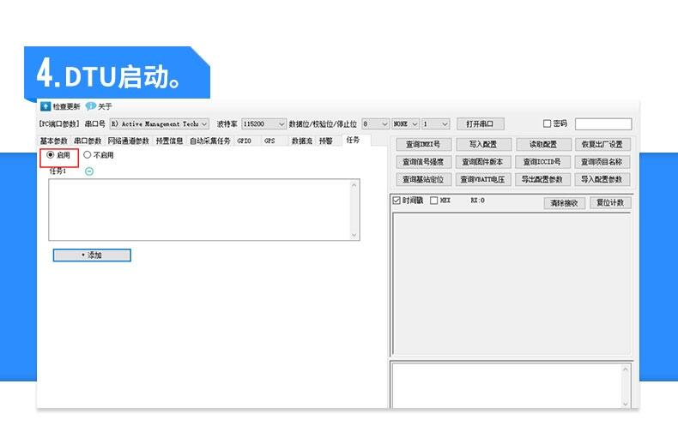The height and width of the screenshot is (438, 678).
Task: Toggle the 时间戳 checkbox
Action: (x=397, y=201)
